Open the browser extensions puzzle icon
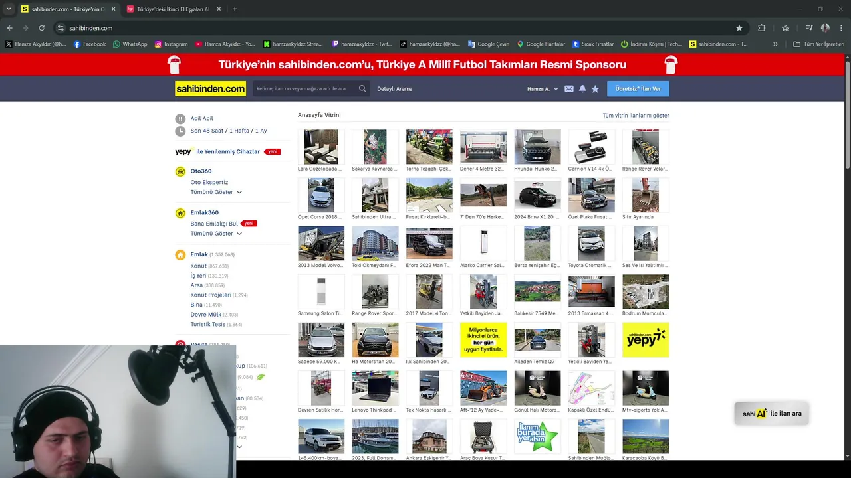Image resolution: width=851 pixels, height=478 pixels. 762,28
